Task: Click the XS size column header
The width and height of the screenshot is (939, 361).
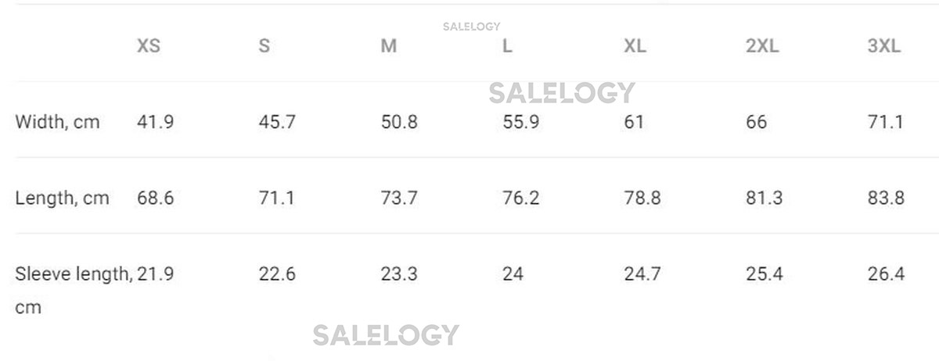Action: tap(149, 46)
